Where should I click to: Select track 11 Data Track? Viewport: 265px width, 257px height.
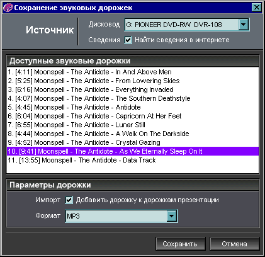coord(133,160)
